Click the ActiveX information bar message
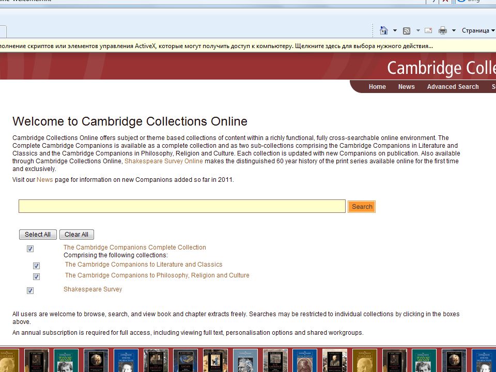The height and width of the screenshot is (372, 496). (x=216, y=46)
